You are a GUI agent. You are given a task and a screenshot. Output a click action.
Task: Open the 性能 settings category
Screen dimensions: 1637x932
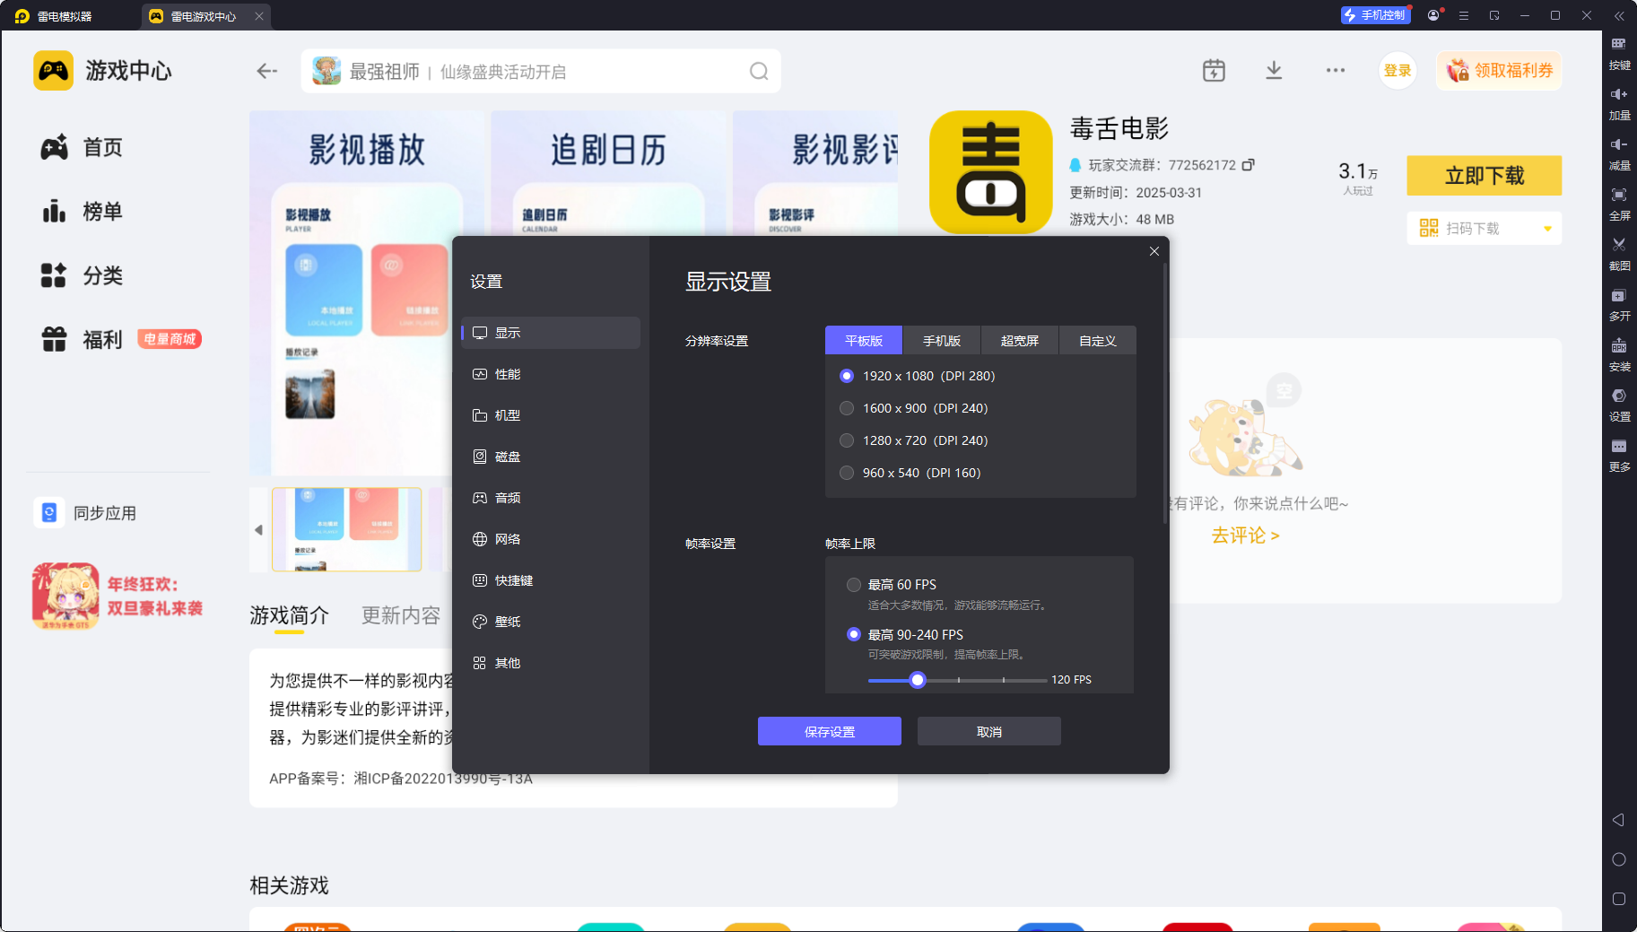tap(551, 374)
